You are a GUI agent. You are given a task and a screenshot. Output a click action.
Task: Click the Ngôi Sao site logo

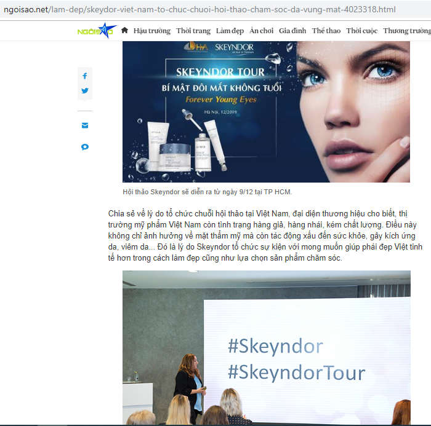click(x=97, y=31)
